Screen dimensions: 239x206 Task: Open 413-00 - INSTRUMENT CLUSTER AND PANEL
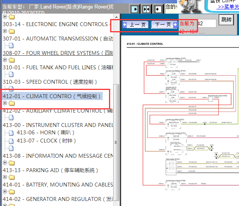click(58, 125)
